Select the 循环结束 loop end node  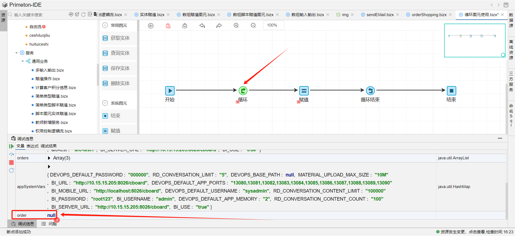point(370,91)
